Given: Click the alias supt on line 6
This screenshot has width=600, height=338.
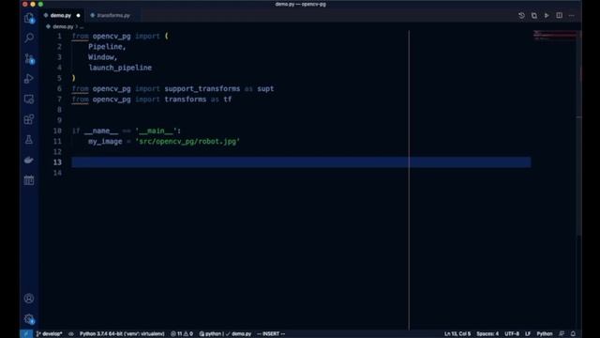Looking at the screenshot, I should [x=265, y=89].
